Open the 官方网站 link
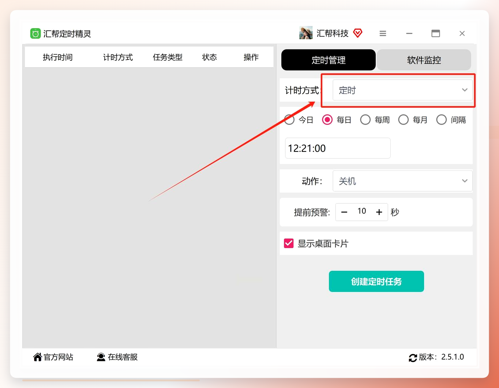The height and width of the screenshot is (388, 499). [x=53, y=357]
